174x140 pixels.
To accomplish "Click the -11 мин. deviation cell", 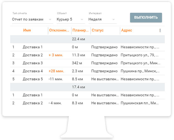I will pyautogui.click(x=56, y=79).
